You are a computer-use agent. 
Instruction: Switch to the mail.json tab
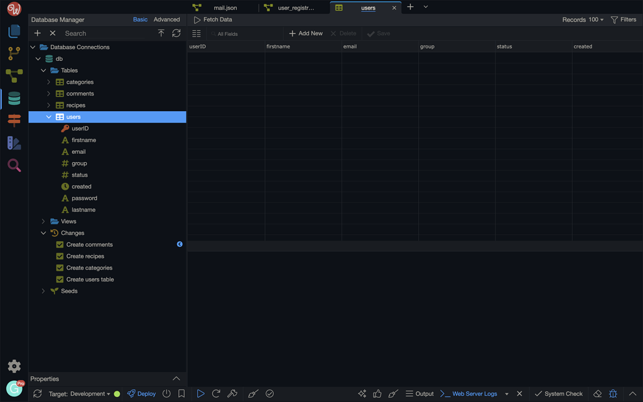[x=226, y=8]
